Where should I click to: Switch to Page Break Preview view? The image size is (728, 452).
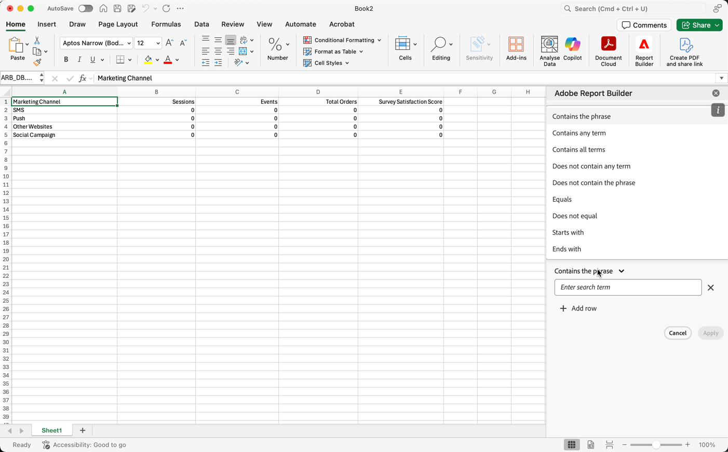[x=609, y=445]
